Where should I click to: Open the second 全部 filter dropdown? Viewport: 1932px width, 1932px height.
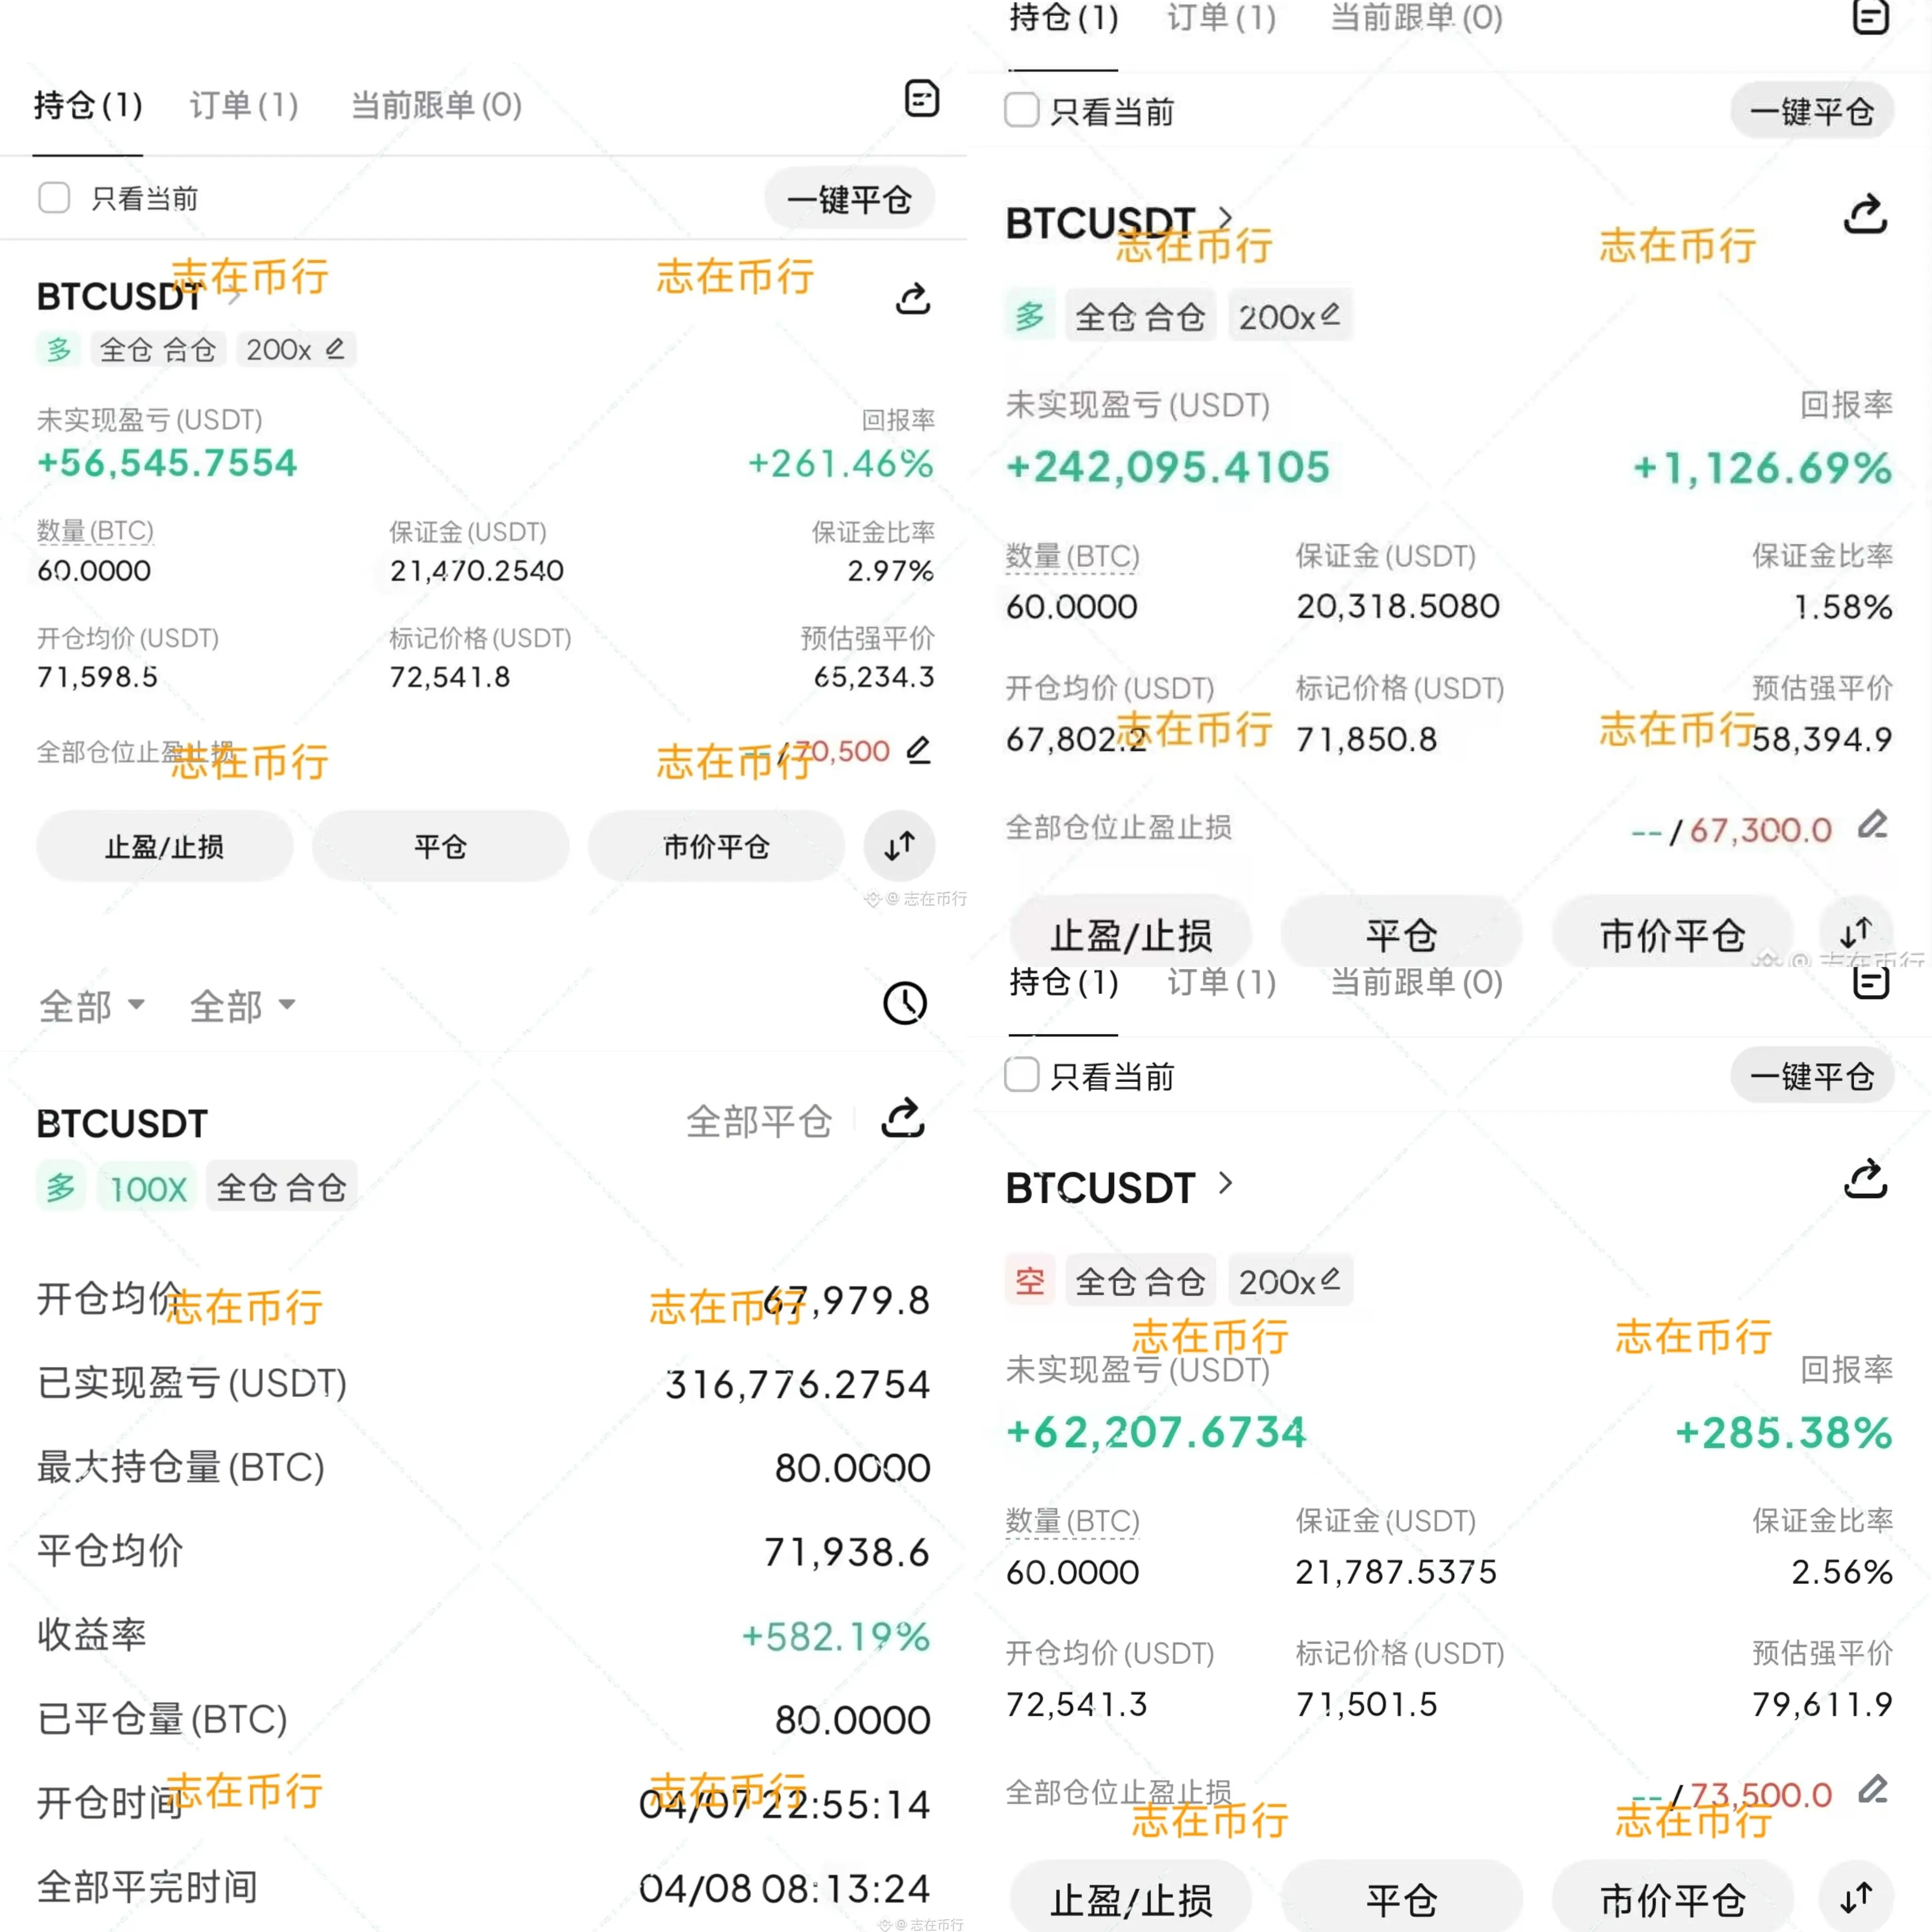pyautogui.click(x=242, y=1005)
